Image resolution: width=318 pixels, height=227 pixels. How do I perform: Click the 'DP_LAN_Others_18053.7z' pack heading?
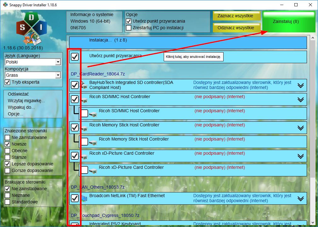click(98, 187)
